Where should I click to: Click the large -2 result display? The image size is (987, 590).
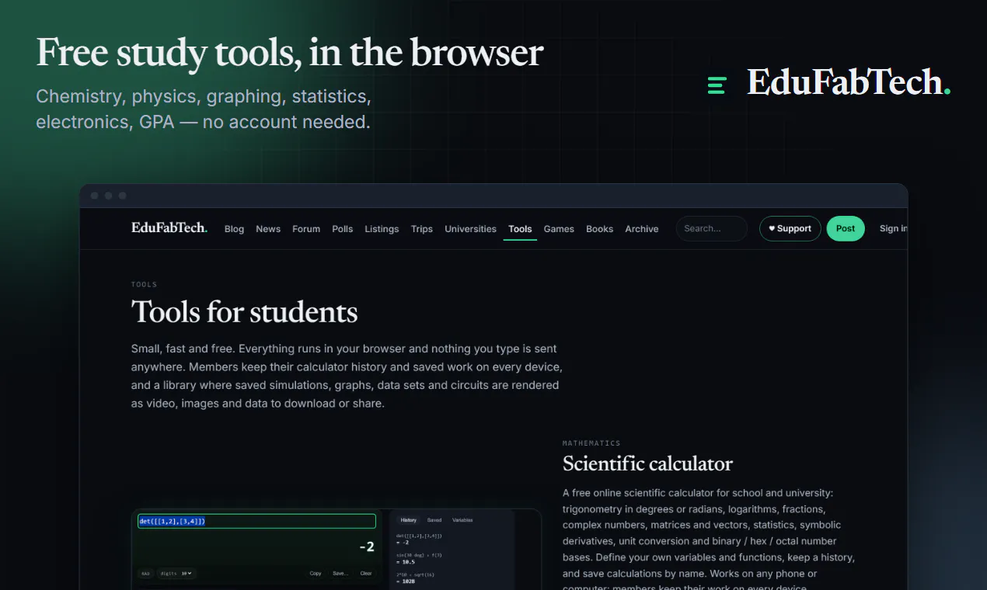click(x=367, y=547)
